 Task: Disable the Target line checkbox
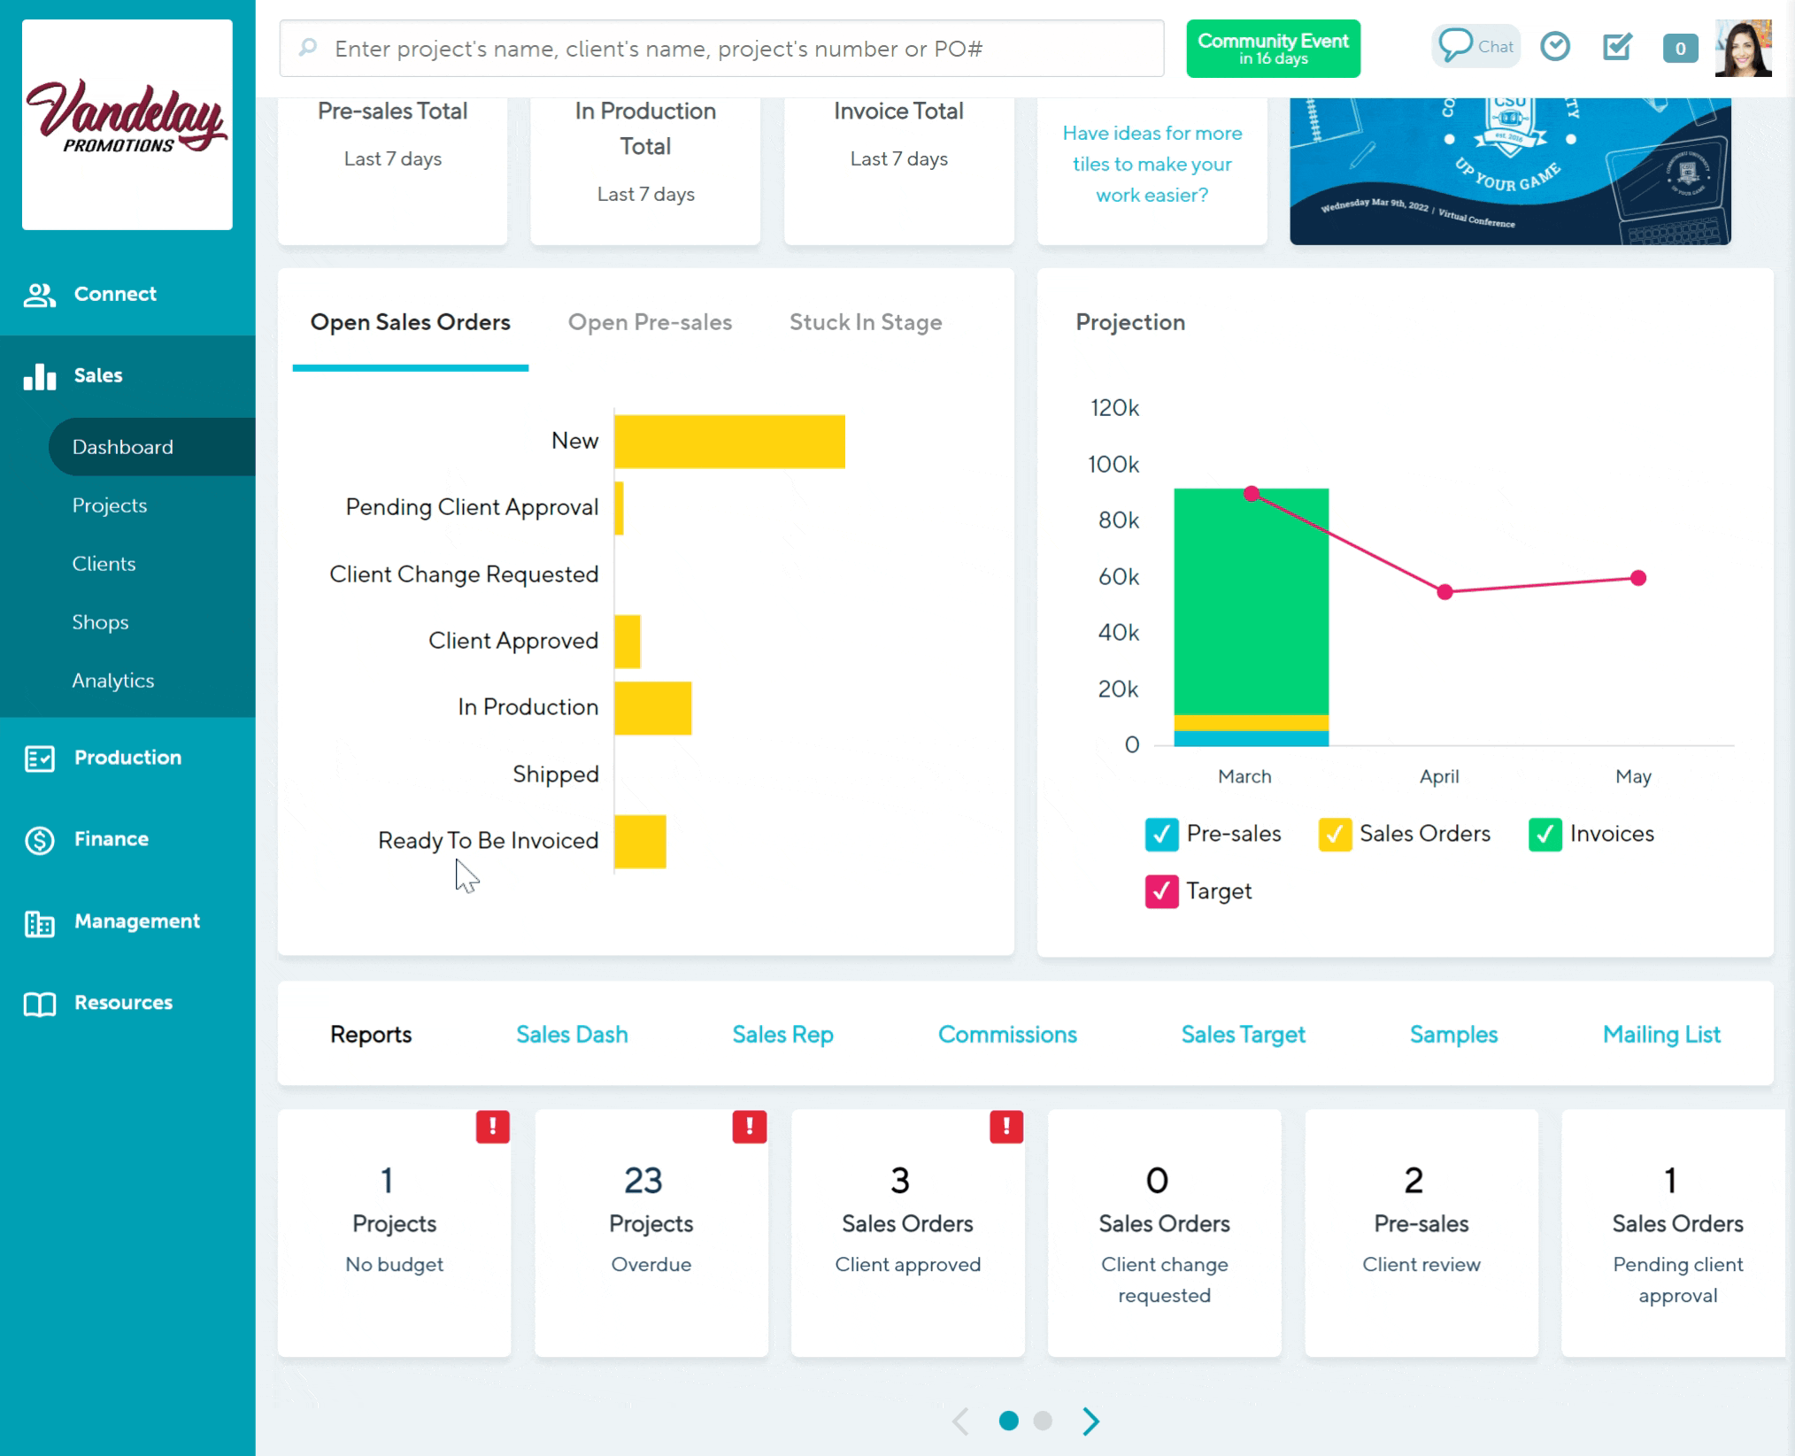(1161, 891)
